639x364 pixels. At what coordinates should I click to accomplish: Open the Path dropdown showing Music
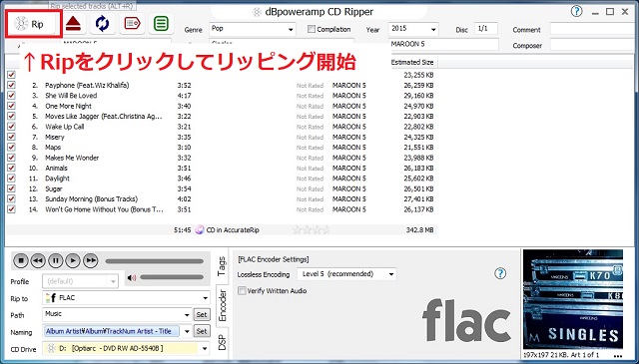[x=118, y=315]
